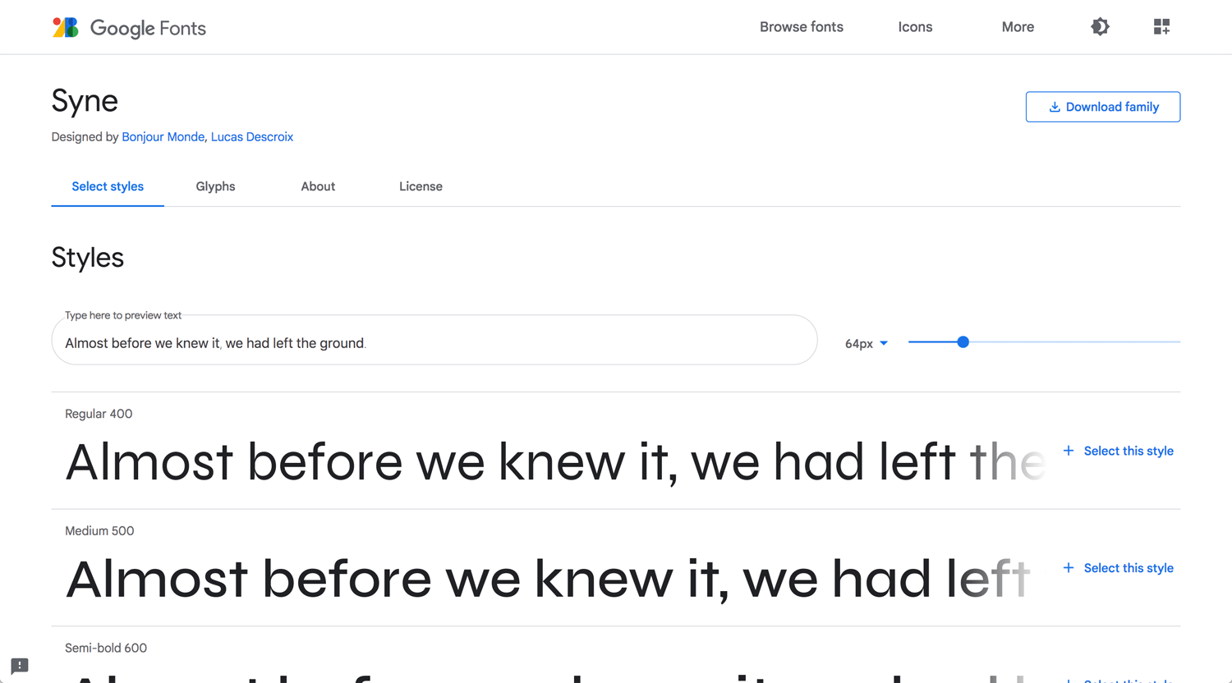Image resolution: width=1232 pixels, height=683 pixels.
Task: Toggle the dark theme brightness icon
Action: coord(1100,27)
